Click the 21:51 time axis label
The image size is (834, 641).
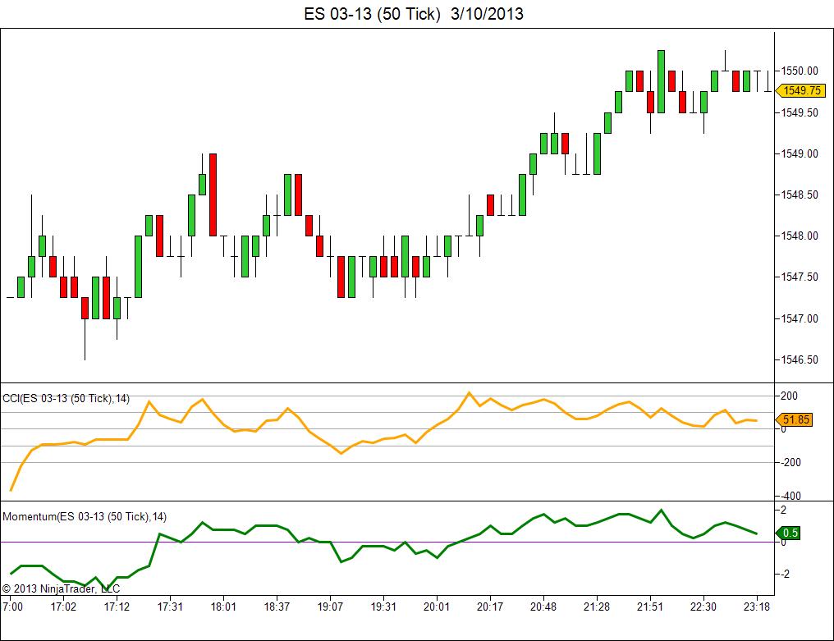click(x=650, y=607)
